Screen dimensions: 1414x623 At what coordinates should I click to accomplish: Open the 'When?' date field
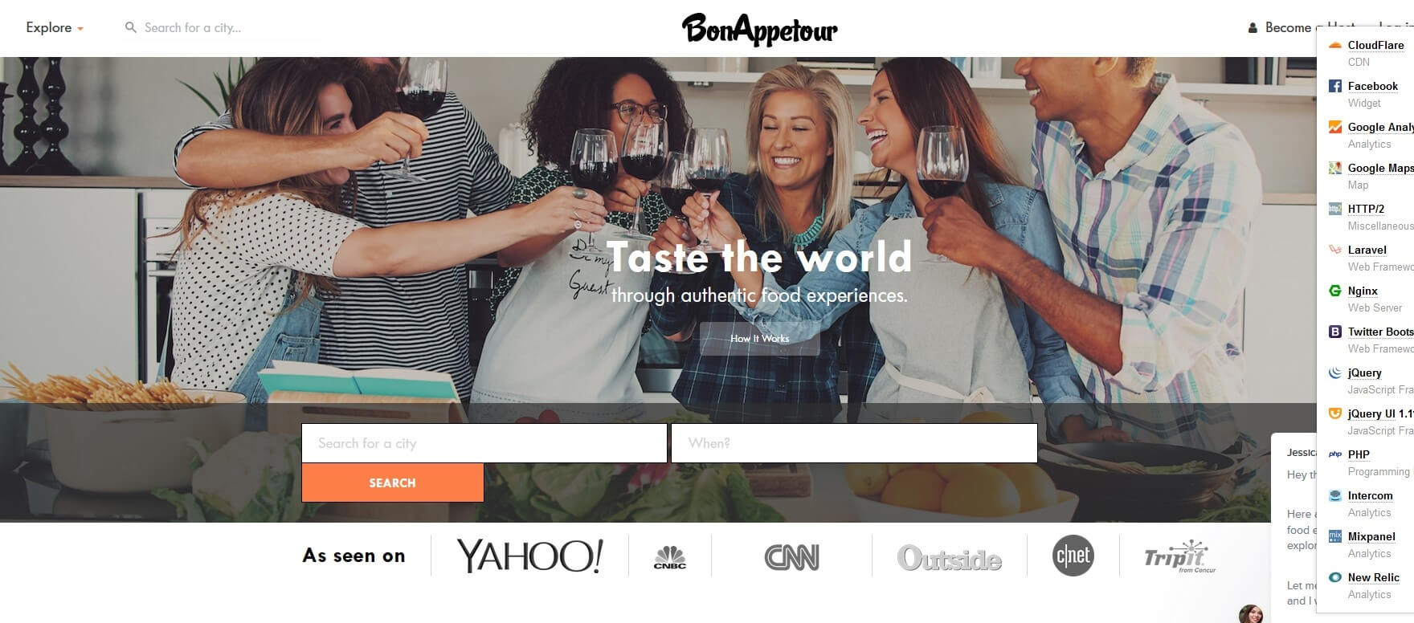(x=854, y=443)
